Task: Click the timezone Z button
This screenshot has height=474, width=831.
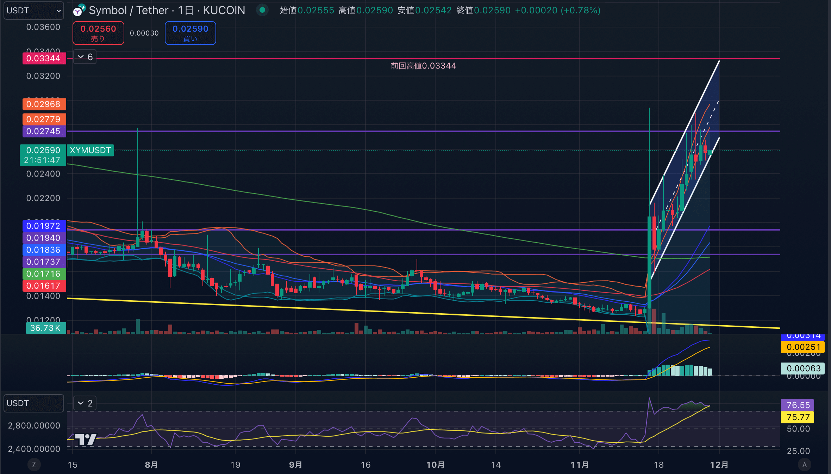Action: [x=34, y=465]
